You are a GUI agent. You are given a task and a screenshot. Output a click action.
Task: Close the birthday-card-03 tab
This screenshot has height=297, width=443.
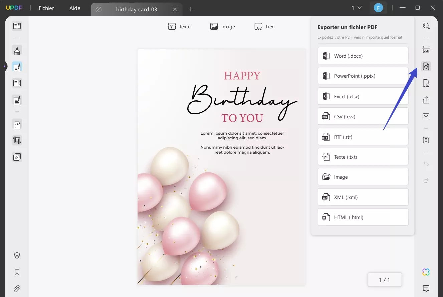pyautogui.click(x=175, y=9)
